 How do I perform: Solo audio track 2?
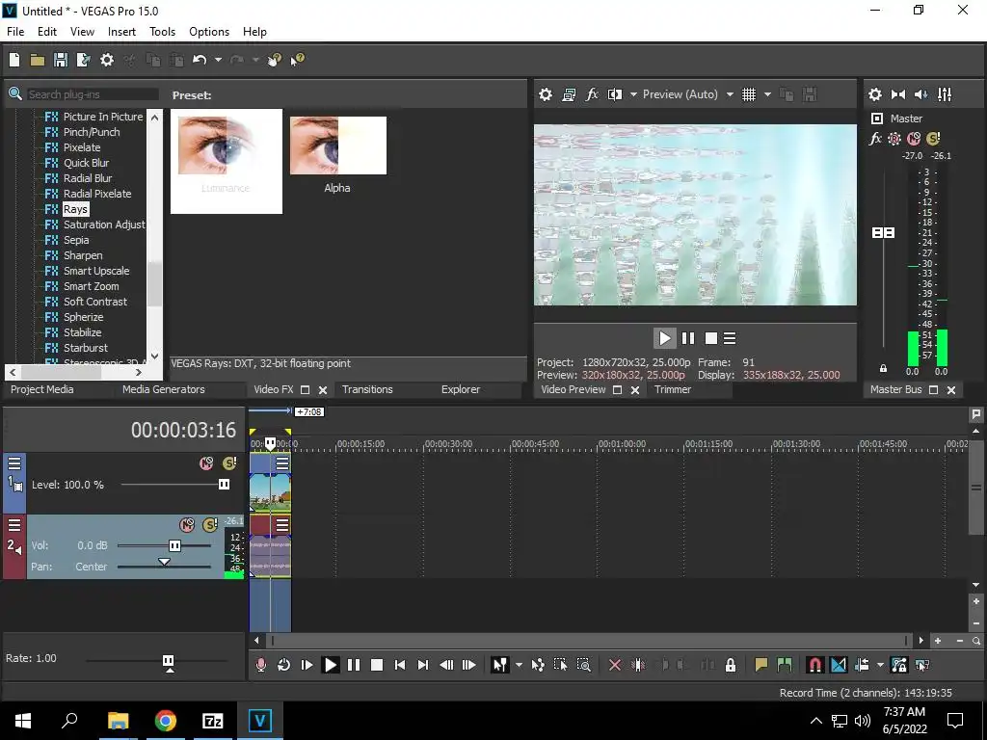tap(210, 525)
